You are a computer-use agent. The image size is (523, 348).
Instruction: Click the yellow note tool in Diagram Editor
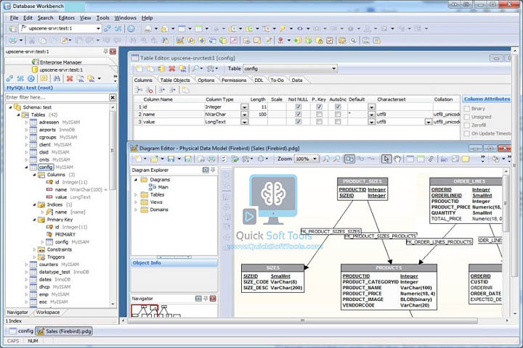466,159
